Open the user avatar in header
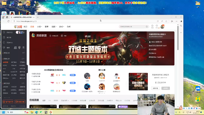Image resolution: width=204 pixels, height=115 pixels. click(162, 27)
